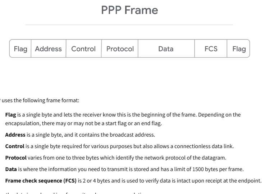Click the bold Data term in list
Image resolution: width=265 pixels, height=194 pixels.
11,169
